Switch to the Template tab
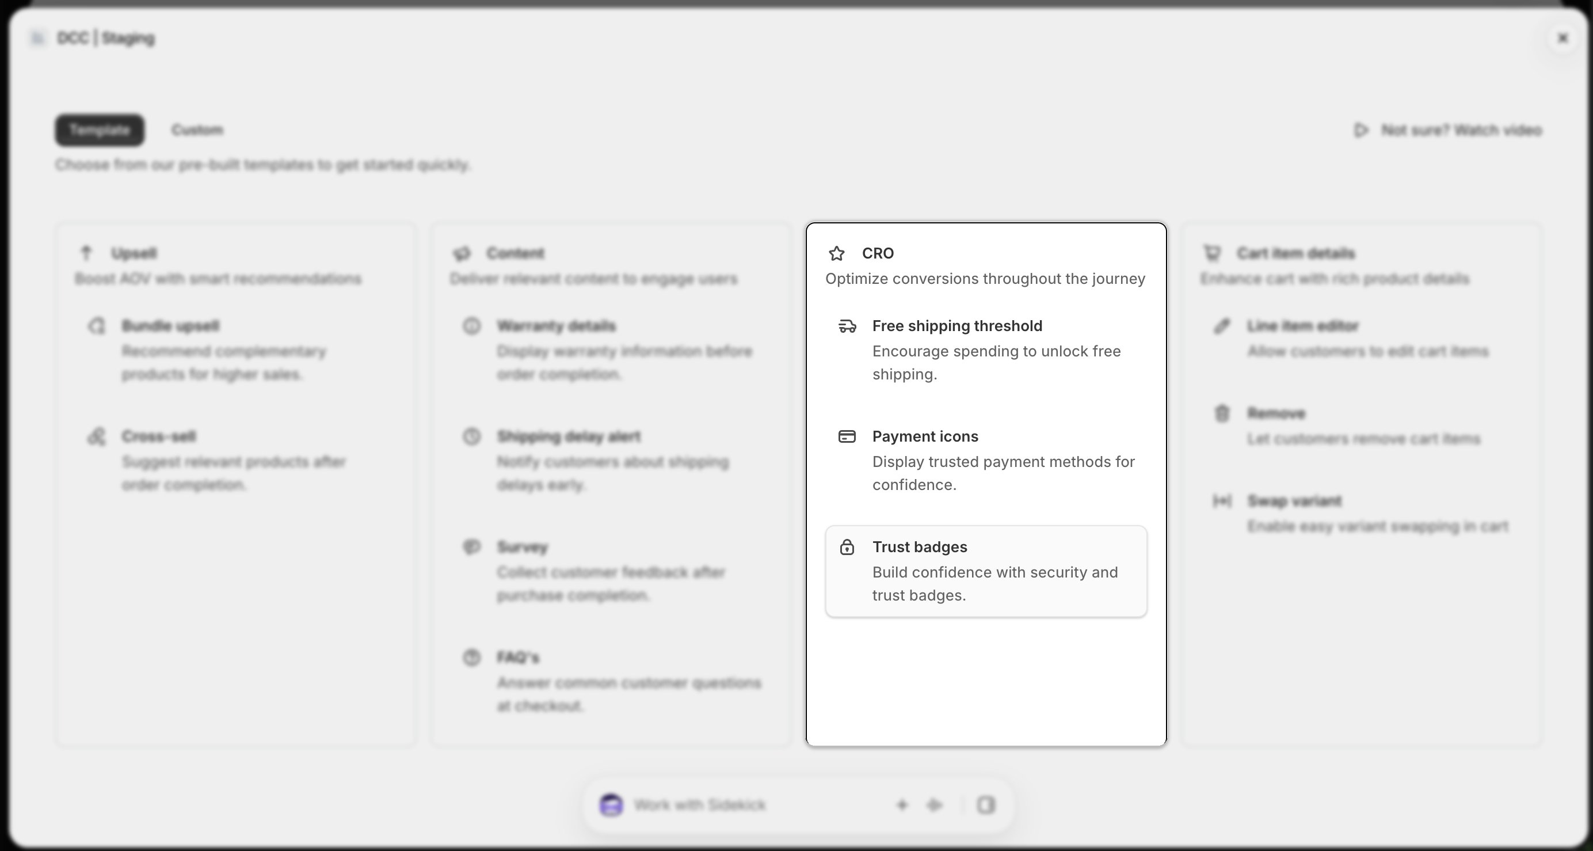The width and height of the screenshot is (1593, 851). pyautogui.click(x=100, y=130)
